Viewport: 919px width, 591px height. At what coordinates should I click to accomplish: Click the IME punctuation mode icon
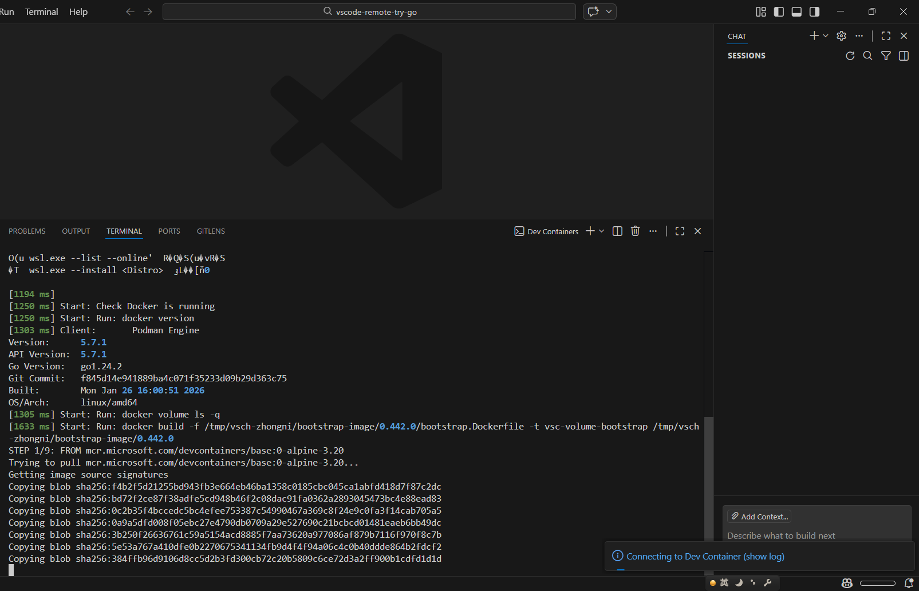click(x=753, y=582)
